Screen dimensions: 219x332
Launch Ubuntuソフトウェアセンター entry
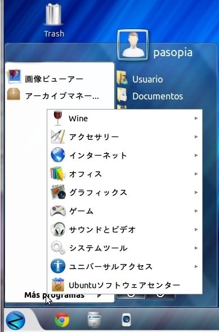pyautogui.click(x=124, y=285)
